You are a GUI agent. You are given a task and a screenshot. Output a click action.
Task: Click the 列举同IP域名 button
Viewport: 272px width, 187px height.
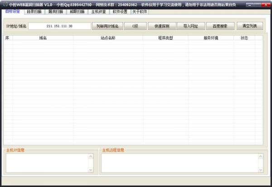pos(107,26)
